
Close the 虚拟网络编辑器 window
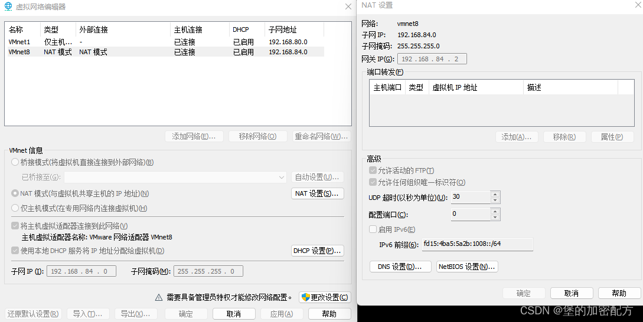pyautogui.click(x=348, y=6)
